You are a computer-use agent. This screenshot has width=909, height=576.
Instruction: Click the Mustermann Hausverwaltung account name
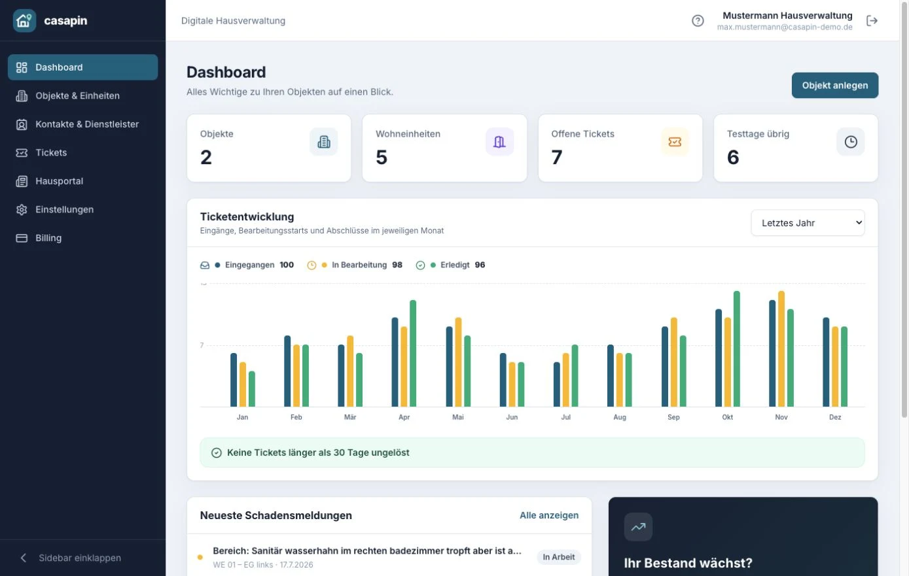click(x=787, y=16)
